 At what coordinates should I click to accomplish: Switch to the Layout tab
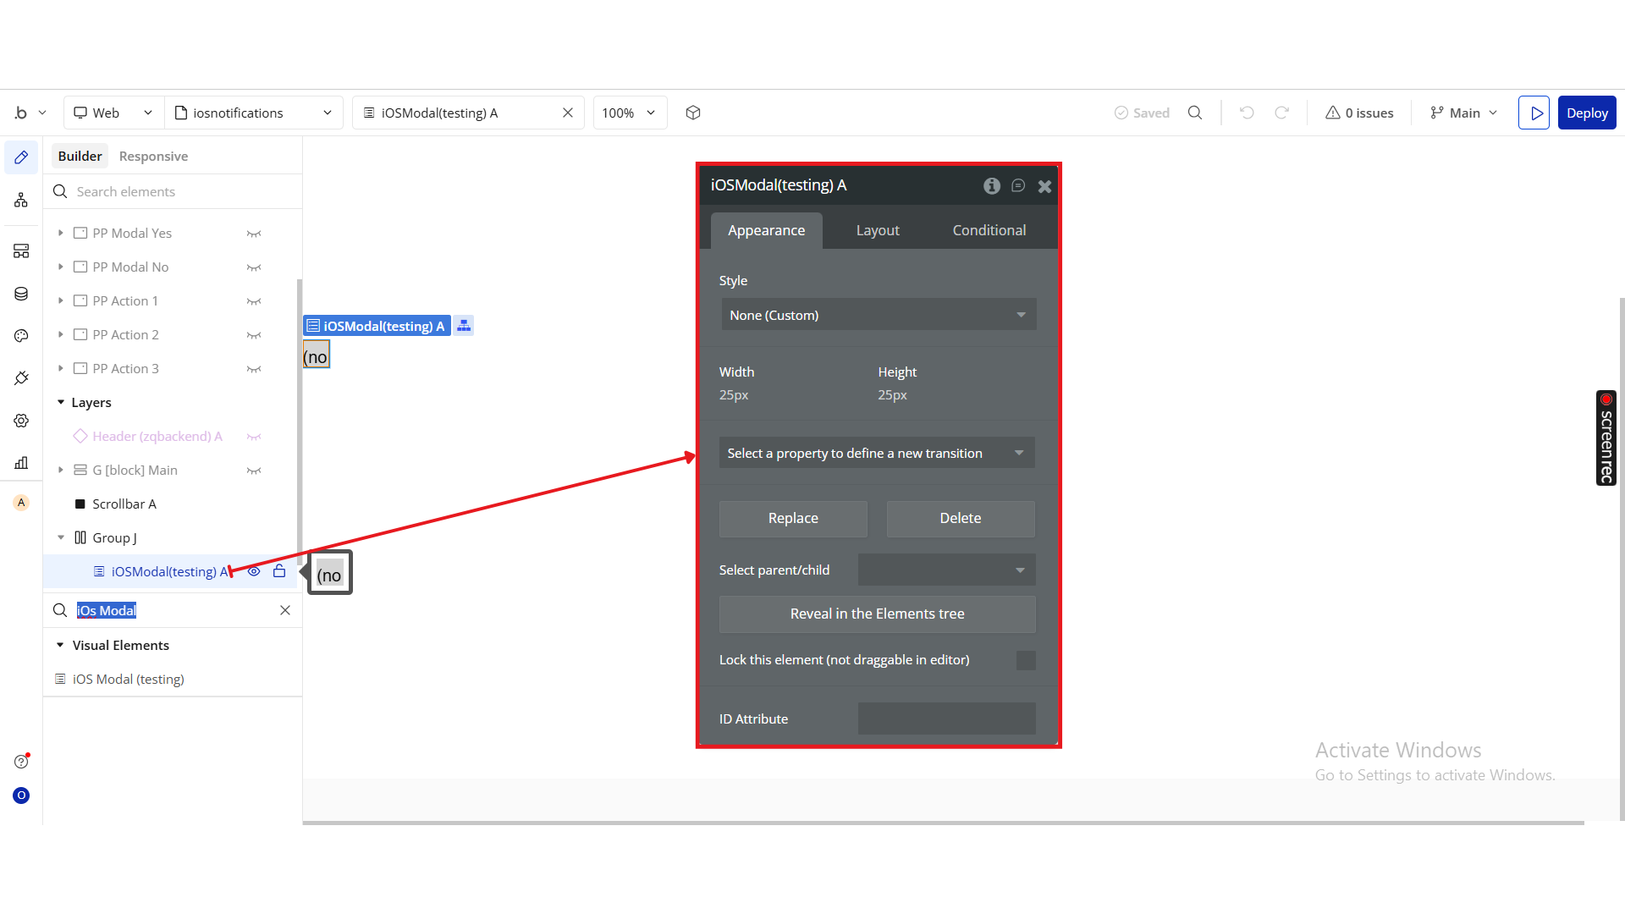878,230
